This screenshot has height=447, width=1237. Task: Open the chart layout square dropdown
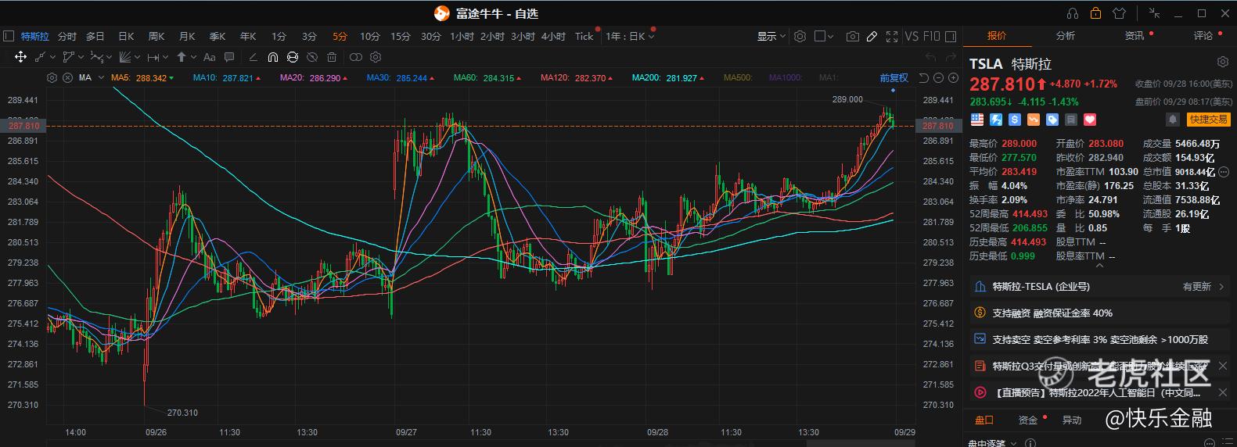(824, 36)
